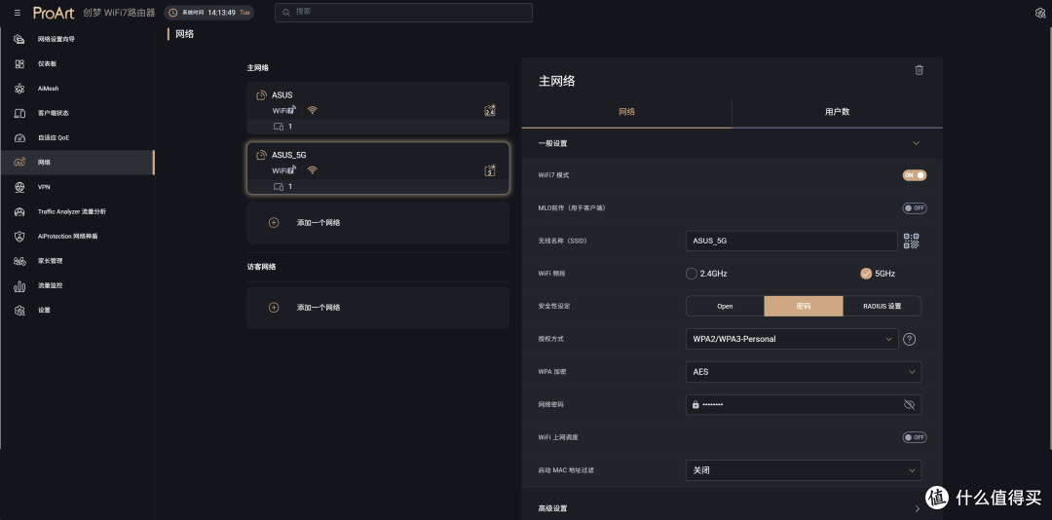1052x520 pixels.
Task: Switch to the network (网络) tab
Action: click(626, 112)
